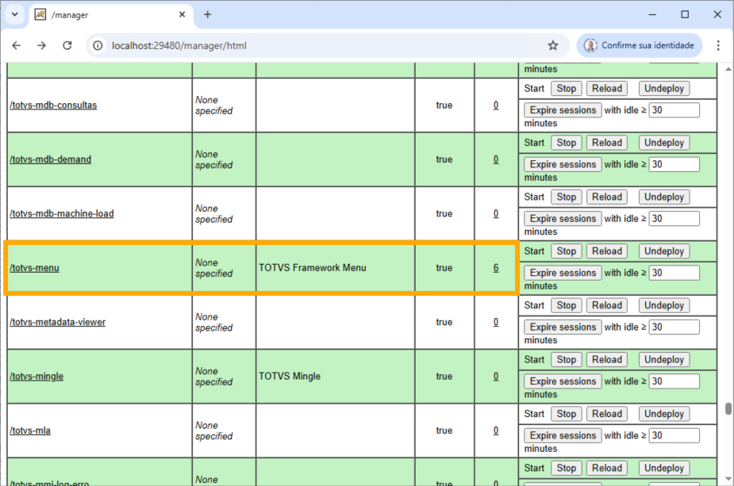Open a new browser tab
The width and height of the screenshot is (734, 486).
coord(207,14)
